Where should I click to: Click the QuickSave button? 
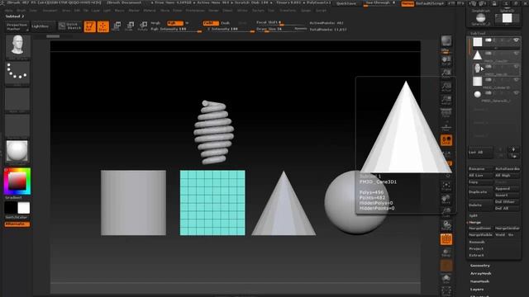(x=347, y=3)
